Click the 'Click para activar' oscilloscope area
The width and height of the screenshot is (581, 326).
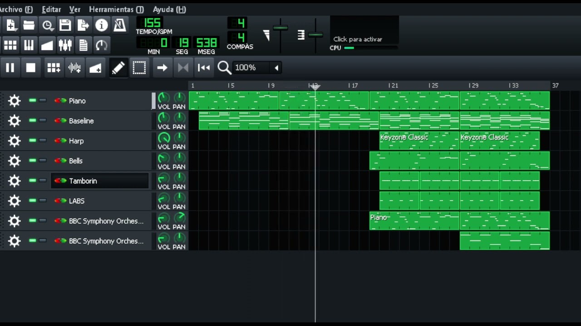pyautogui.click(x=364, y=30)
